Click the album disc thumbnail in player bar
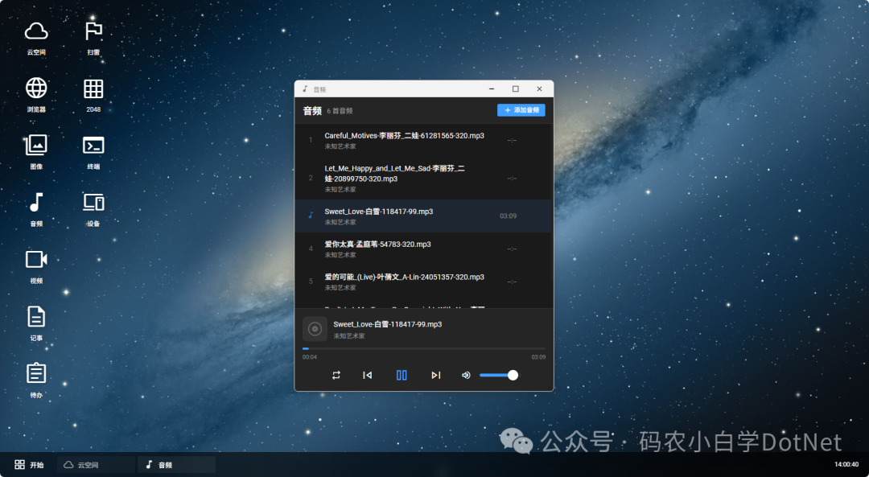 (315, 329)
